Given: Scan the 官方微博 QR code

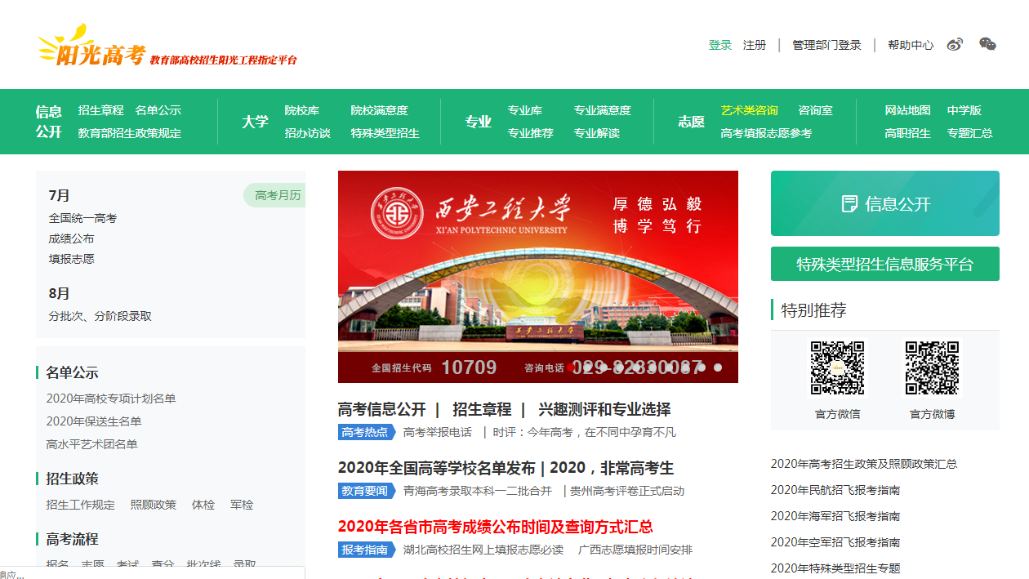Looking at the screenshot, I should pyautogui.click(x=932, y=368).
